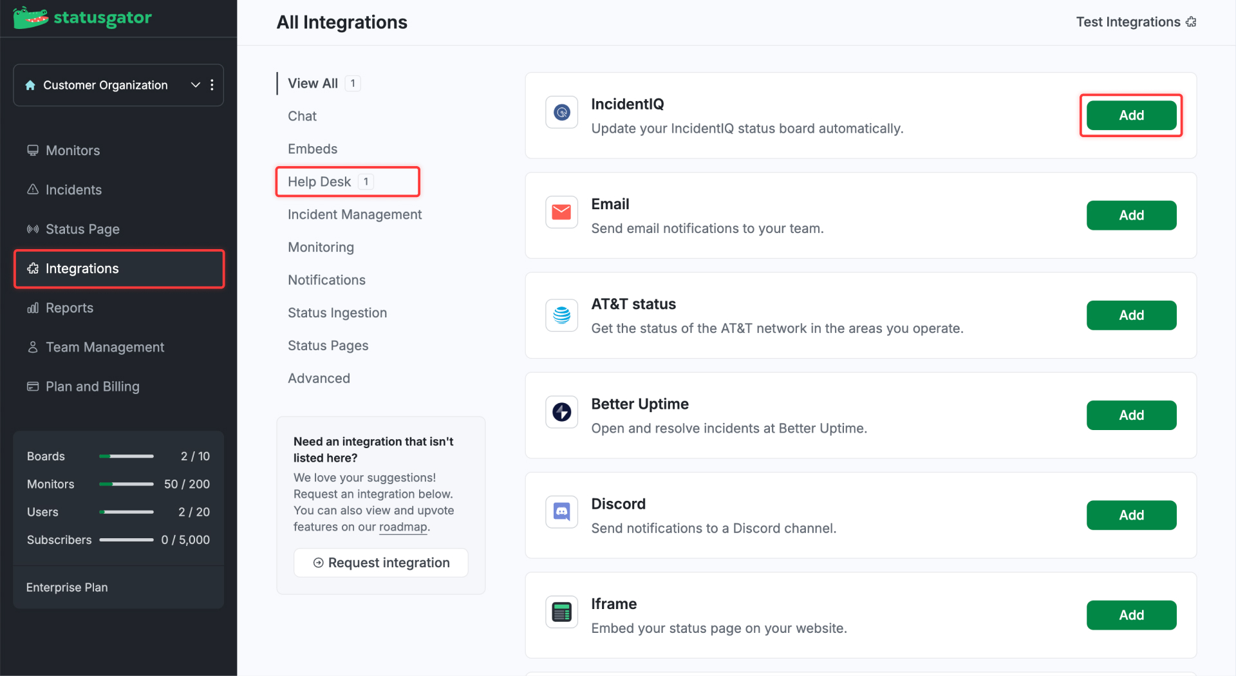Click the IncidentIQ logo icon
1236x676 pixels.
pos(561,113)
